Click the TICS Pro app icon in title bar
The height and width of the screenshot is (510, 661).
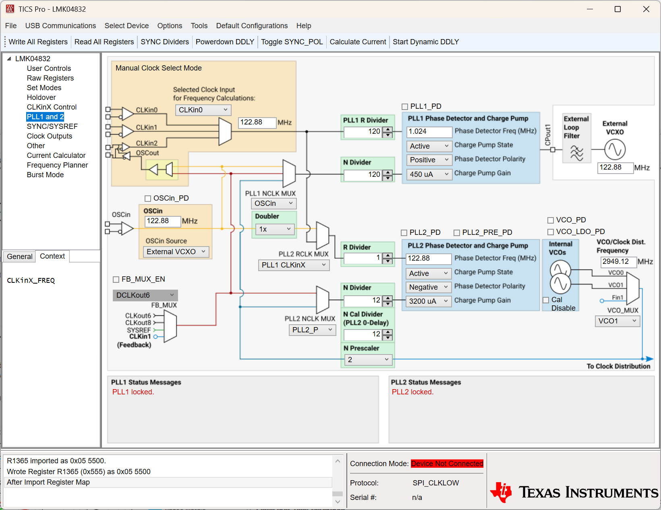(10, 9)
